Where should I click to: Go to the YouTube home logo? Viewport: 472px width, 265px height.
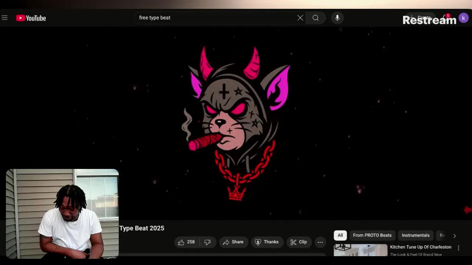[31, 18]
